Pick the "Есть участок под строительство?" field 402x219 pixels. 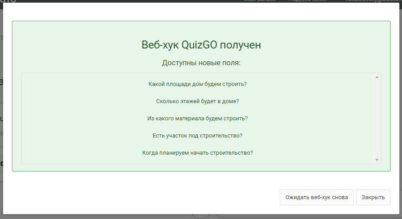point(197,135)
